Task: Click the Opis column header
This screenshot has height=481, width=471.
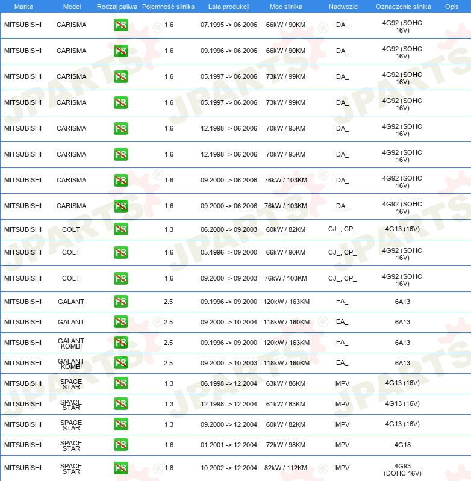Action: 452,7
